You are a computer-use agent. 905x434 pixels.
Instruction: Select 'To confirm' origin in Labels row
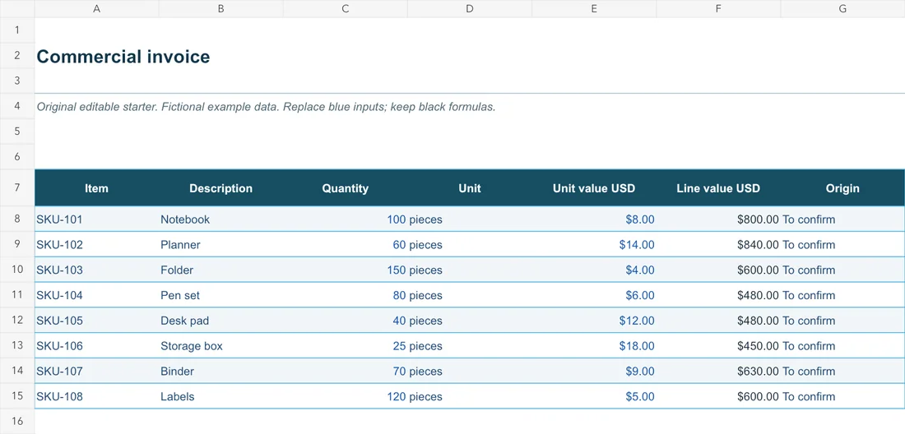(x=842, y=396)
